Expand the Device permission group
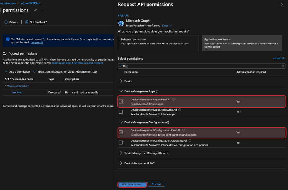Image resolution: width=288 pixels, height=190 pixels. pyautogui.click(x=121, y=81)
